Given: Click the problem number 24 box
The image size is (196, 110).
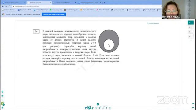Looking at the screenshot, I should click(x=36, y=31).
